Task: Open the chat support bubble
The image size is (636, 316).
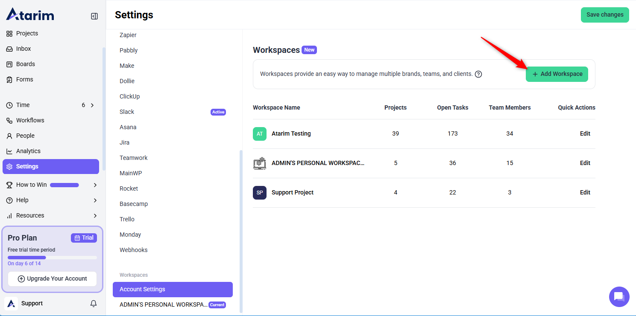Action: 619,297
